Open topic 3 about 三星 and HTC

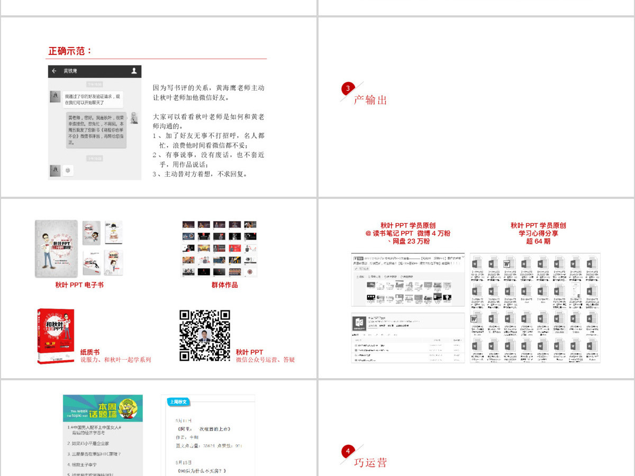[x=94, y=454]
